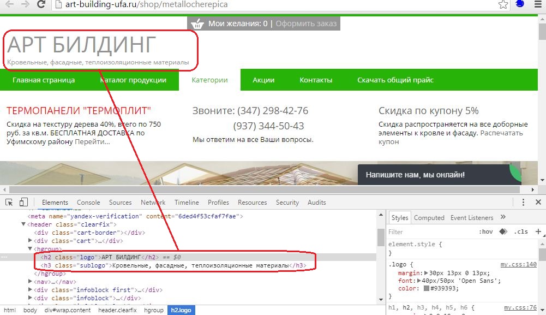Toggle the device toolbar icon in DevTools
This screenshot has width=546, height=315.
coord(23,202)
